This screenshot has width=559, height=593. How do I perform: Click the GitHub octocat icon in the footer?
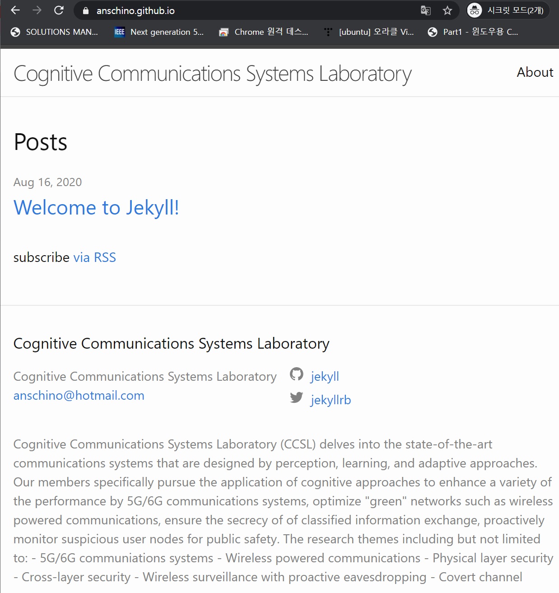click(297, 374)
